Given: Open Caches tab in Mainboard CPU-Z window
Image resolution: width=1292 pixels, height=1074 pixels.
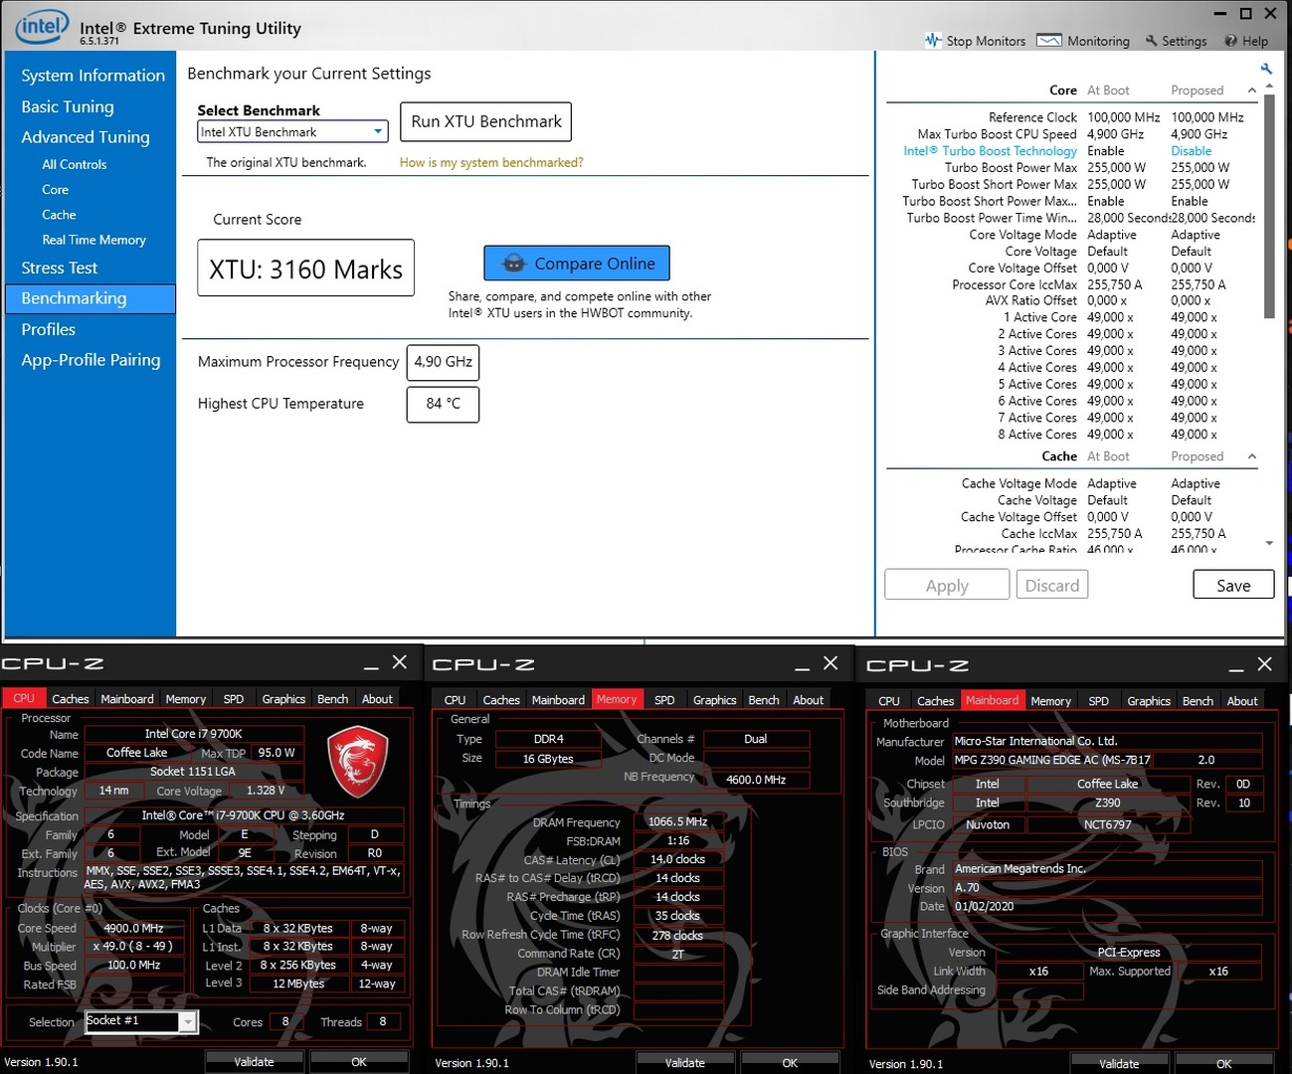Looking at the screenshot, I should pos(935,701).
